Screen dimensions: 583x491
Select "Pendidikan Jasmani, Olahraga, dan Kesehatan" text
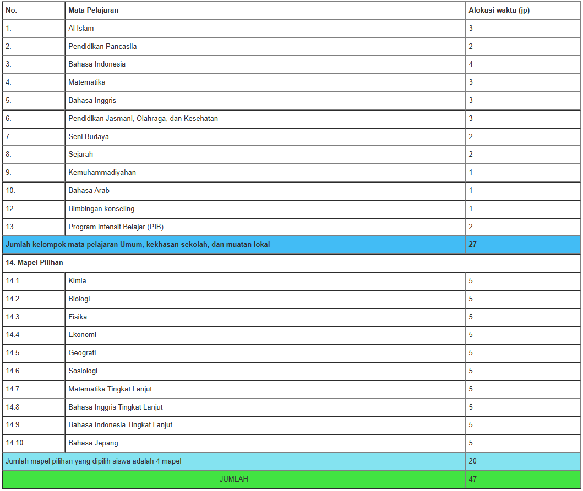click(x=143, y=119)
